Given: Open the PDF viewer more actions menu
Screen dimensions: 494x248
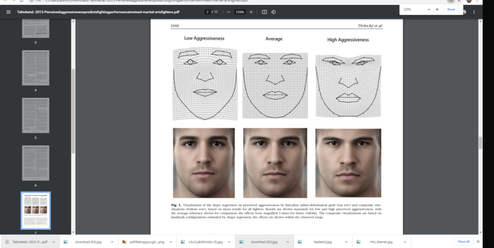Looking at the screenshot, I should 474,12.
